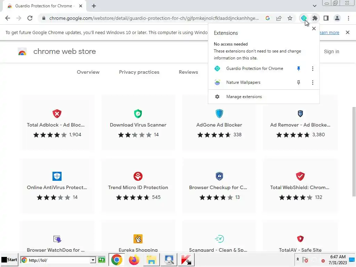Go back to the previous page

click(x=8, y=18)
